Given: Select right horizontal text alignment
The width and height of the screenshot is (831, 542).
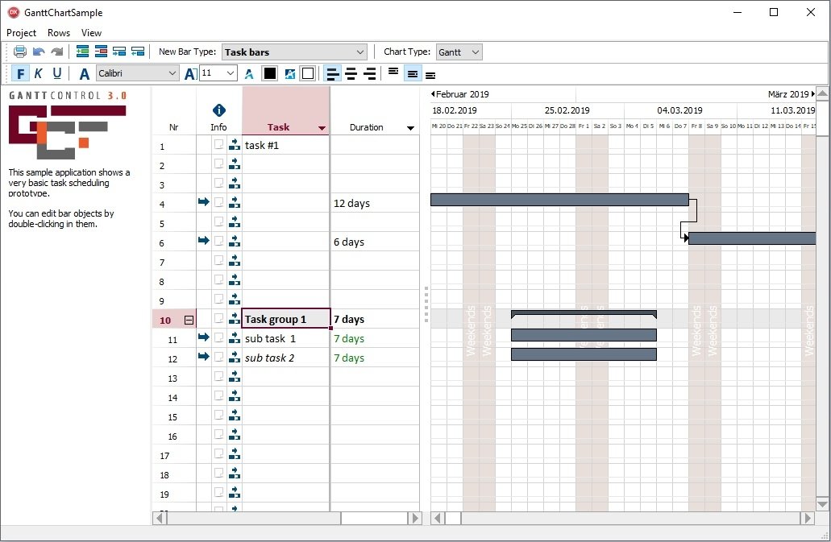Looking at the screenshot, I should click(x=370, y=73).
